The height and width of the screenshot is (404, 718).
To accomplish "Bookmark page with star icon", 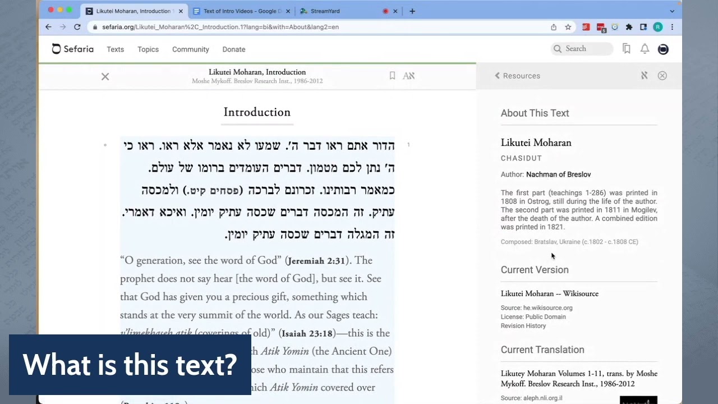I will click(x=568, y=27).
